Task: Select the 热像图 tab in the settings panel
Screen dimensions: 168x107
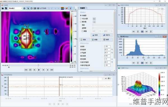Action: click(x=83, y=8)
